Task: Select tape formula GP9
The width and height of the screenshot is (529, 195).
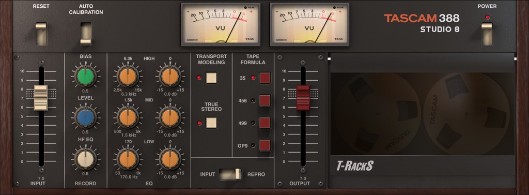Action: pyautogui.click(x=265, y=145)
